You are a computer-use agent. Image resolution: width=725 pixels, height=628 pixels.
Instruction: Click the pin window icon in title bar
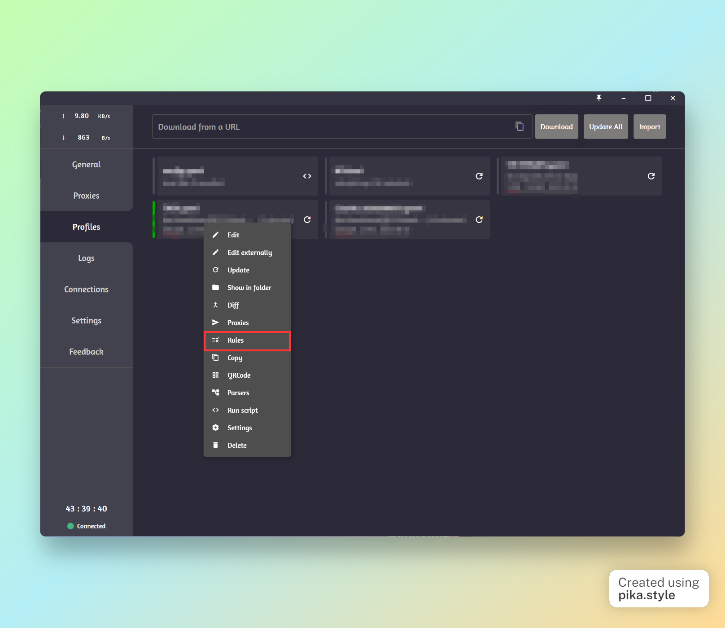point(598,98)
